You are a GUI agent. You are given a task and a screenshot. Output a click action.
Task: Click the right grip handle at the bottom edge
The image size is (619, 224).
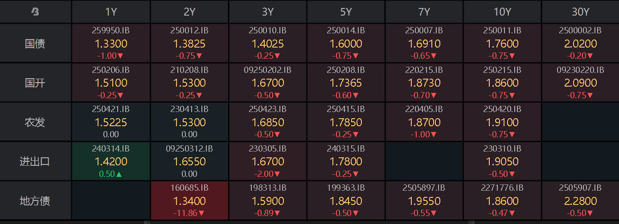coord(471,222)
